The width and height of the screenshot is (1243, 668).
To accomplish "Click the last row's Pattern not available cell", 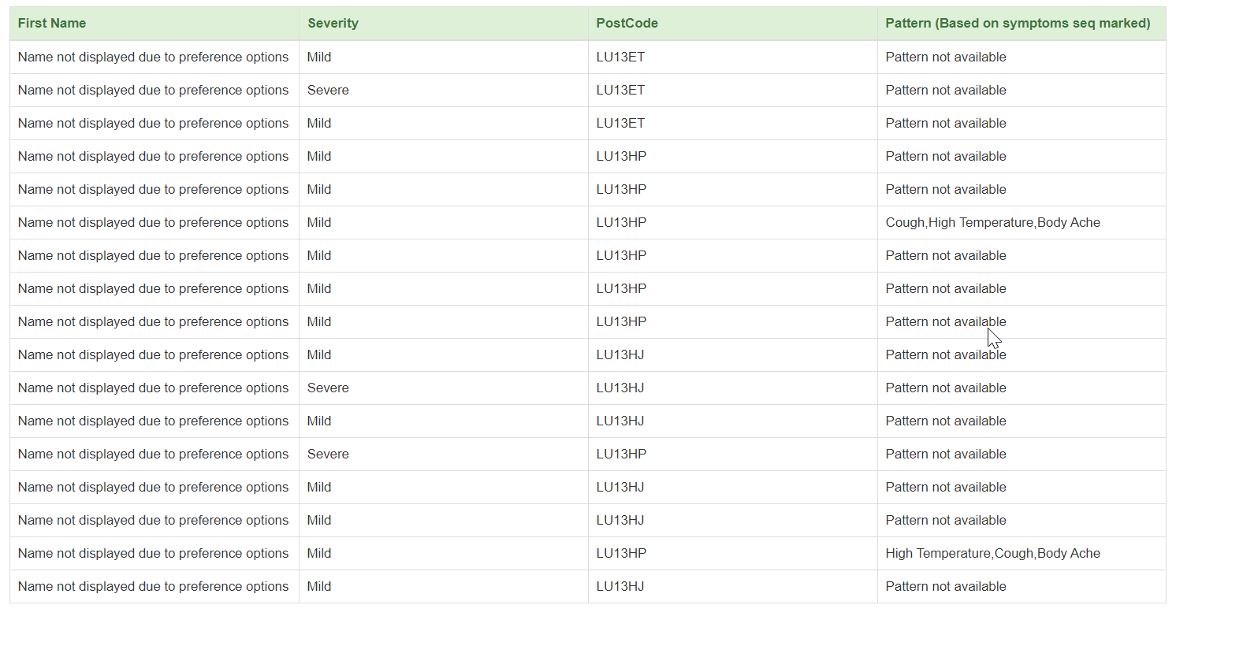I will click(x=1022, y=587).
